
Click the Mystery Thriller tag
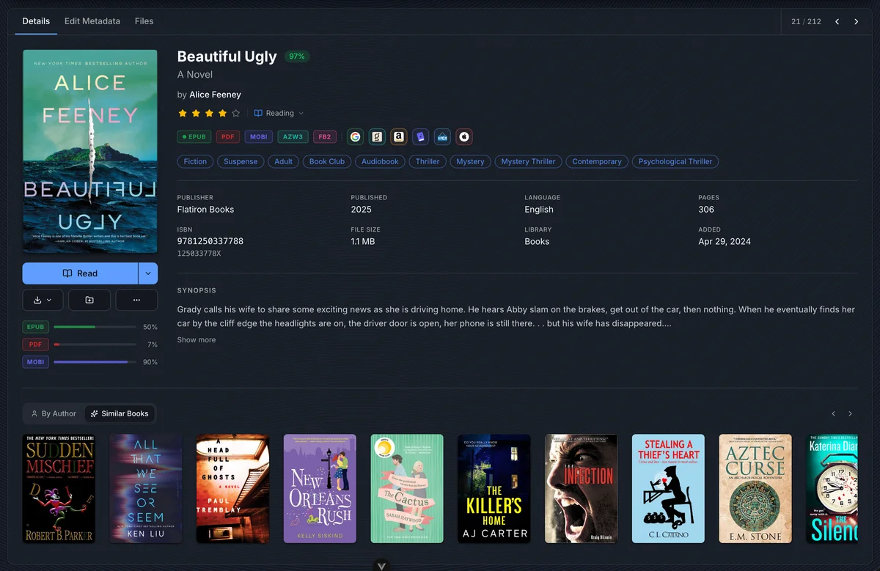point(529,161)
